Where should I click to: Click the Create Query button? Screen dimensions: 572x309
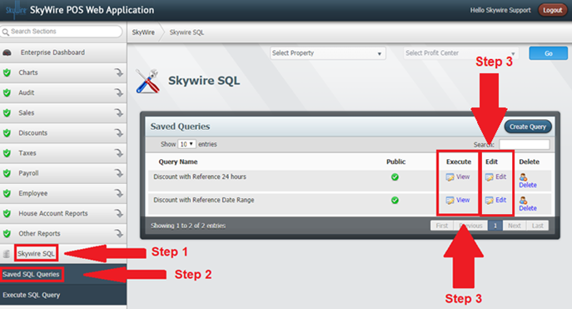pyautogui.click(x=528, y=127)
